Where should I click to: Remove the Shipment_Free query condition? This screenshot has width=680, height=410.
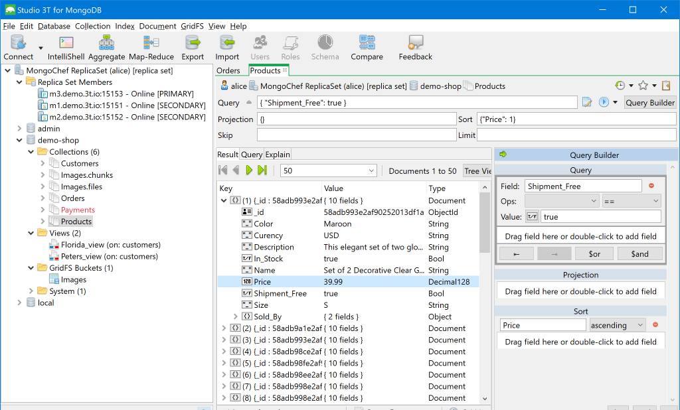(x=651, y=186)
